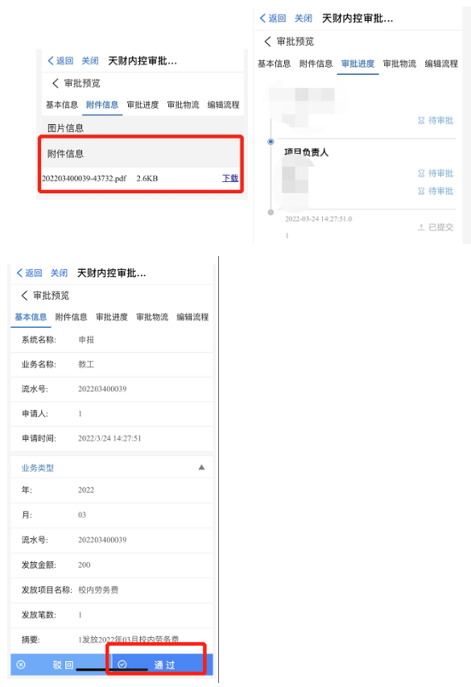Click the 返回 link in the bottom panel header
The image size is (471, 687).
tap(29, 273)
